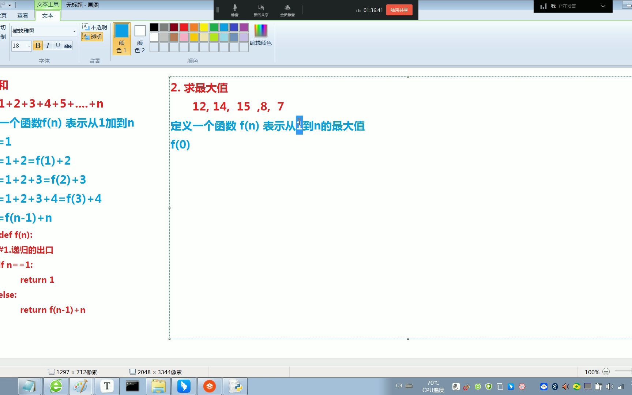The image size is (632, 395).
Task: Toggle bold formatting in text toolbar
Action: point(38,45)
